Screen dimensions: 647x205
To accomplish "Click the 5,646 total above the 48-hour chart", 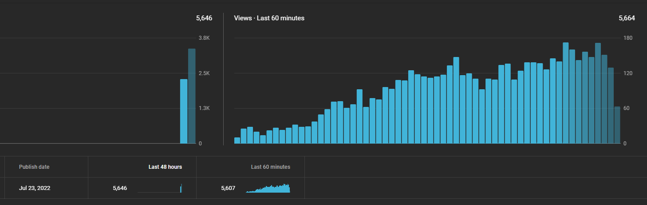I will [204, 18].
